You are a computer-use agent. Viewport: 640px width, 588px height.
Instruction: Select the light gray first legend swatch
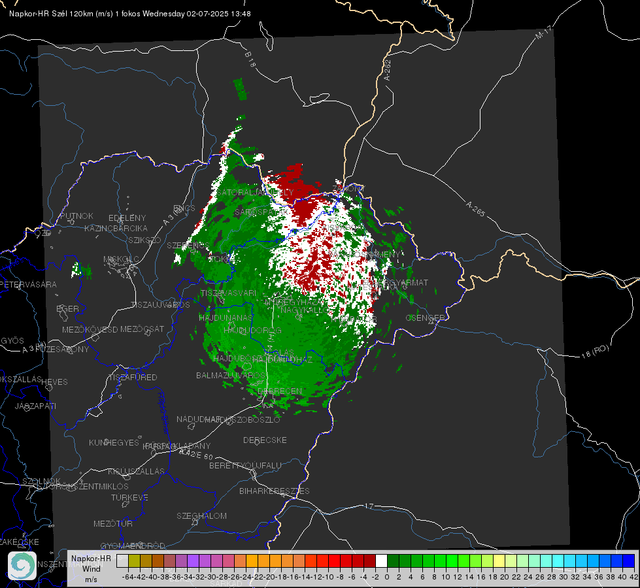[x=122, y=561]
